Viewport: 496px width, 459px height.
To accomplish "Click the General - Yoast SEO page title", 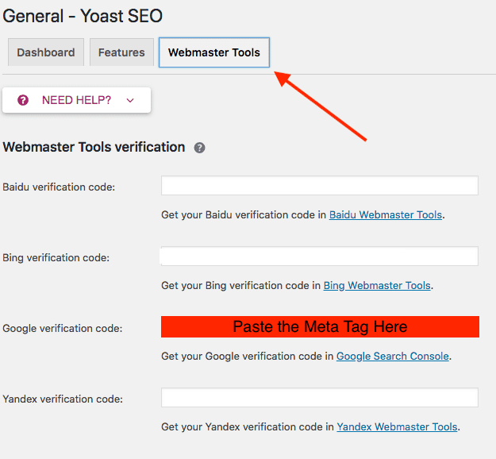I will pyautogui.click(x=83, y=16).
